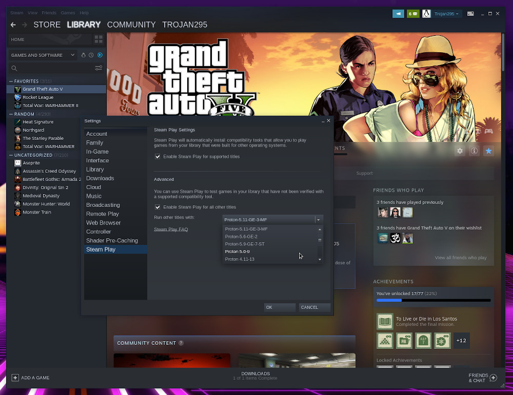Click the pyramid achievement icon

(x=385, y=341)
